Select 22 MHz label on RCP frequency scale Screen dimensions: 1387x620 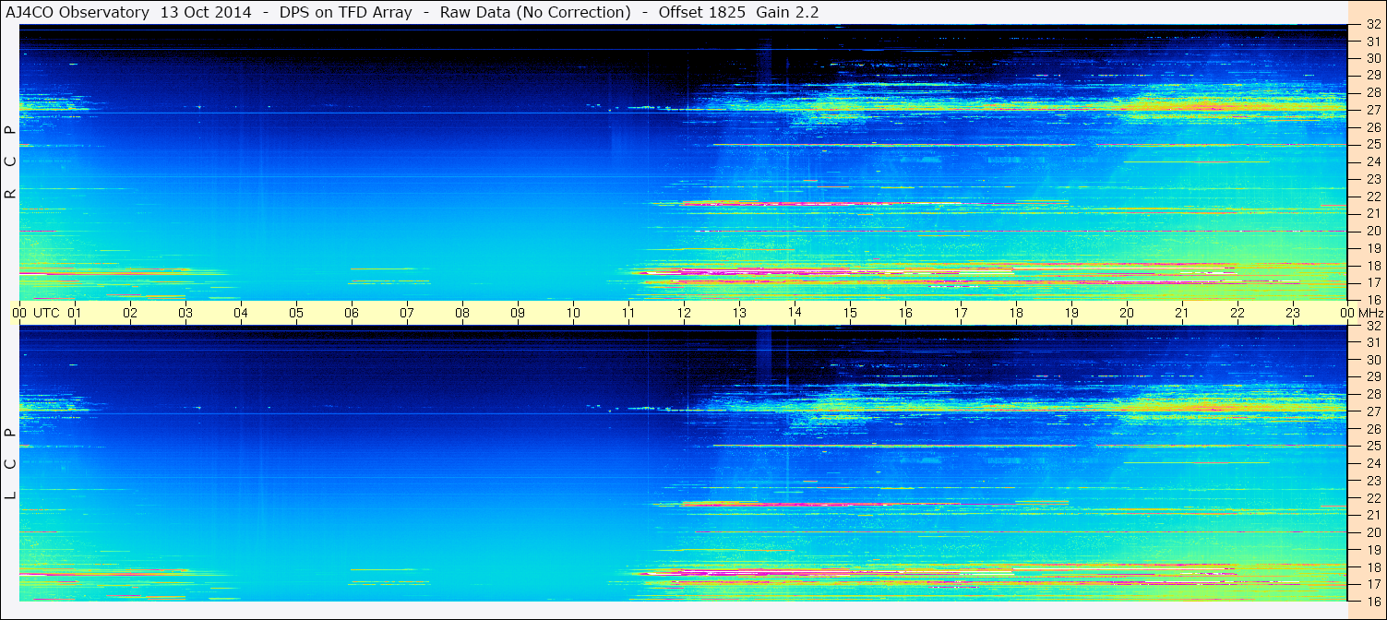(x=1372, y=197)
